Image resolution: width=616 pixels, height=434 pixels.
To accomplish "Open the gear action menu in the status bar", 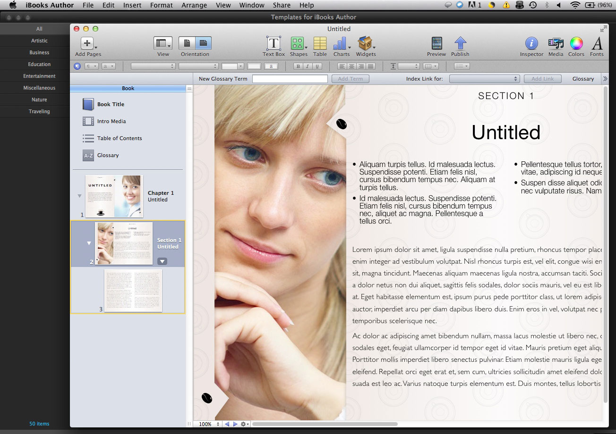I will [x=245, y=424].
